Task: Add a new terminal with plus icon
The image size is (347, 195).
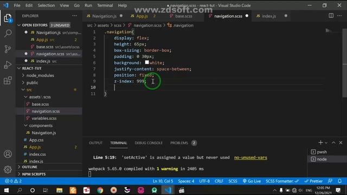Action: (x=320, y=142)
